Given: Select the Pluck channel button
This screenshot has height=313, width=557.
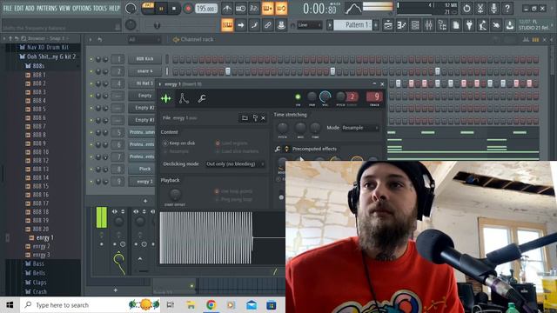Looking at the screenshot, I should pyautogui.click(x=142, y=170).
